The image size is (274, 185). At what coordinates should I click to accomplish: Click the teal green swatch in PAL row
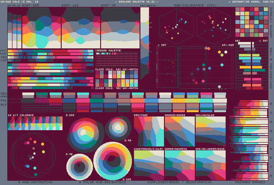[97, 101]
